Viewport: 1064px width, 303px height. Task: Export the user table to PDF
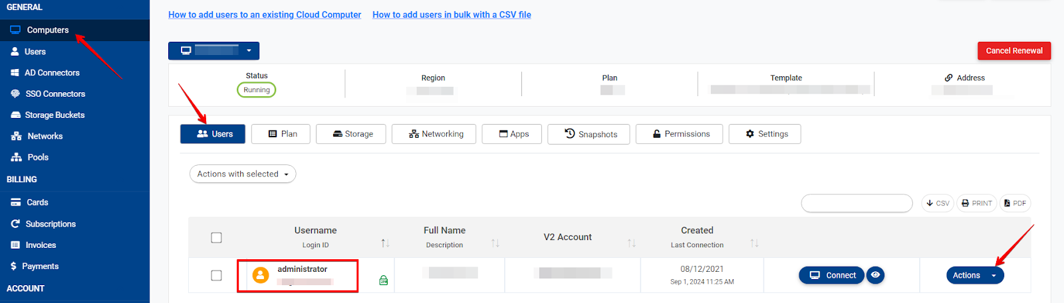click(1015, 204)
